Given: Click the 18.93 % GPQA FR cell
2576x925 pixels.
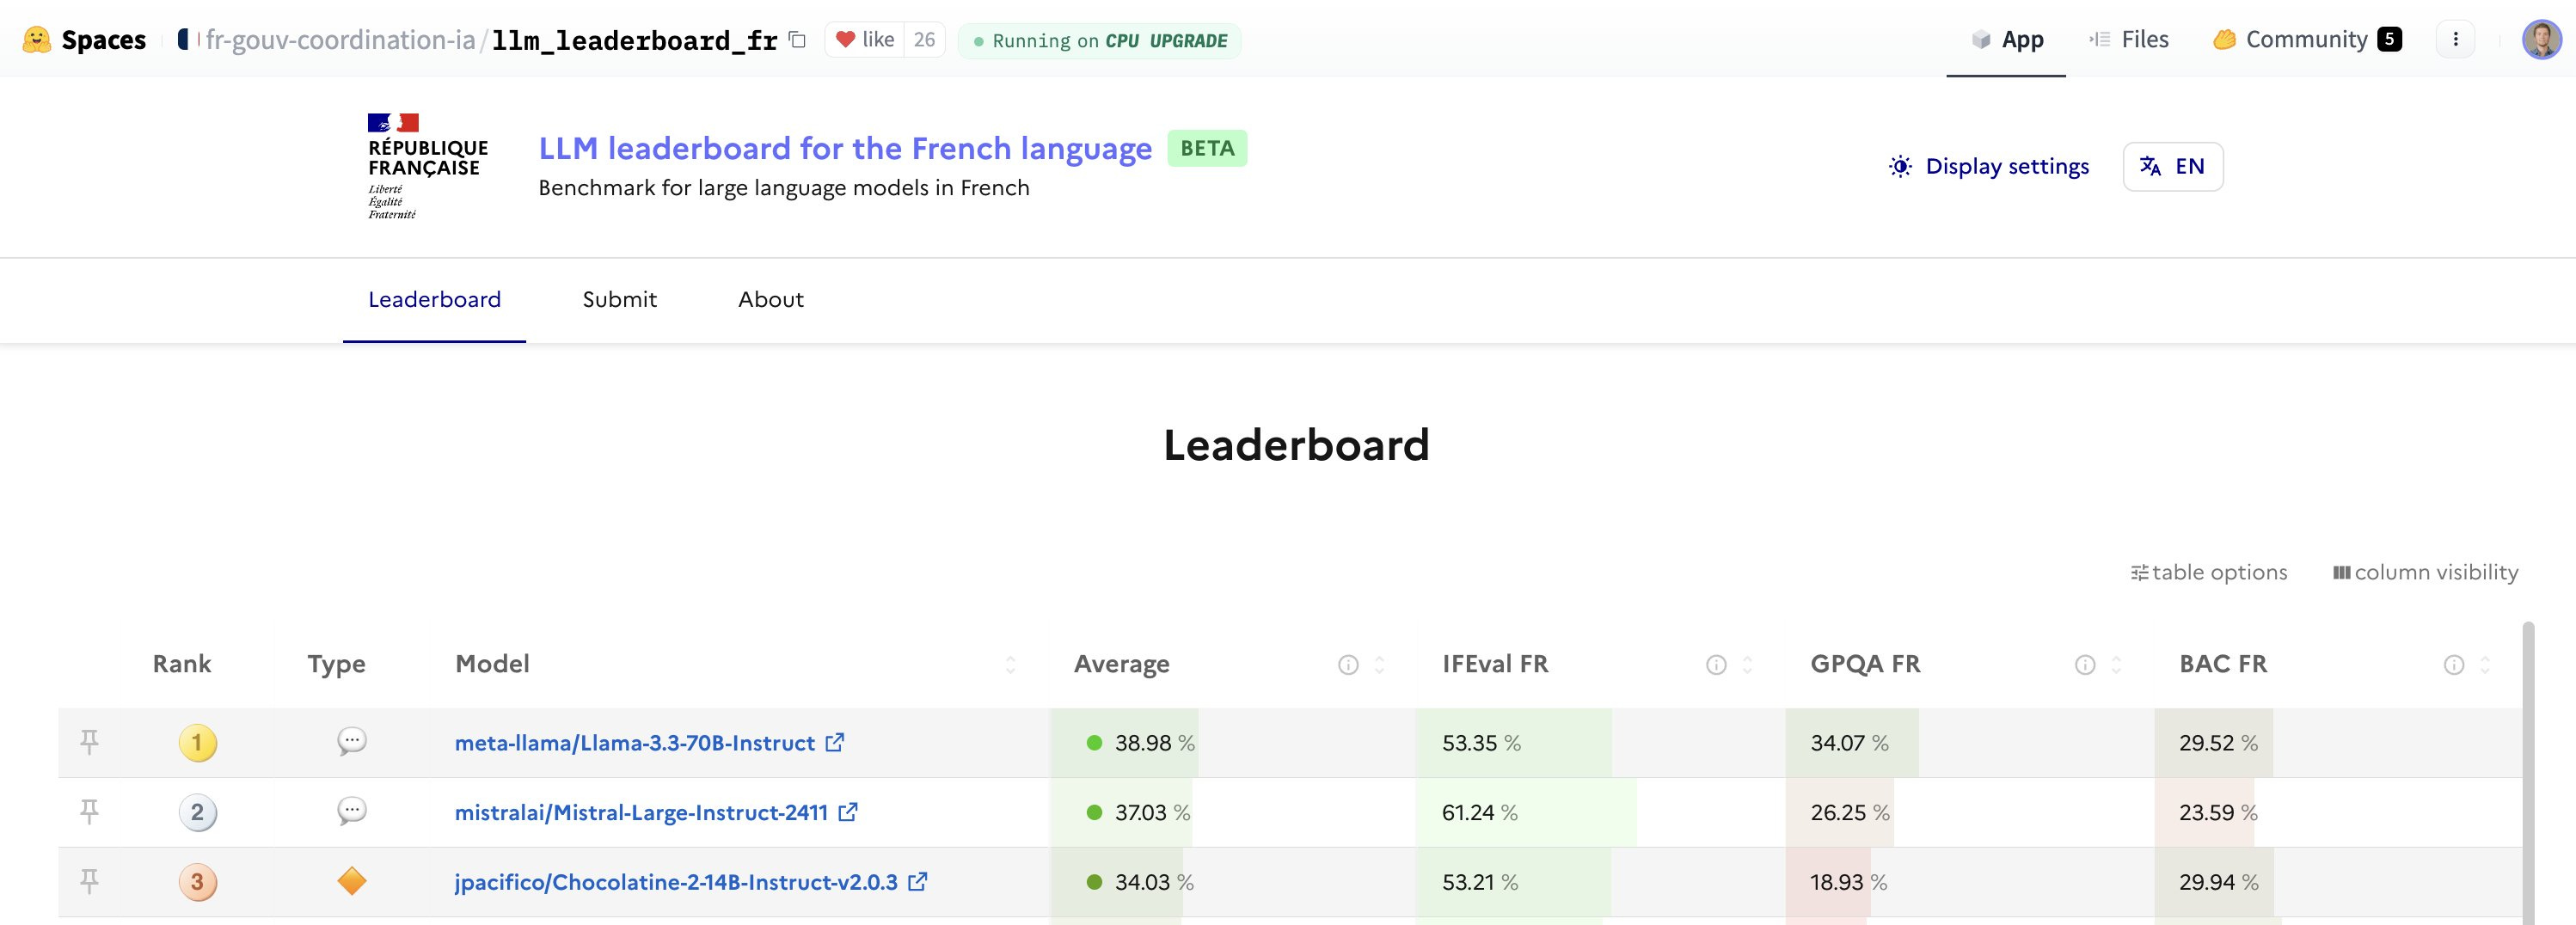Looking at the screenshot, I should point(1969,882).
